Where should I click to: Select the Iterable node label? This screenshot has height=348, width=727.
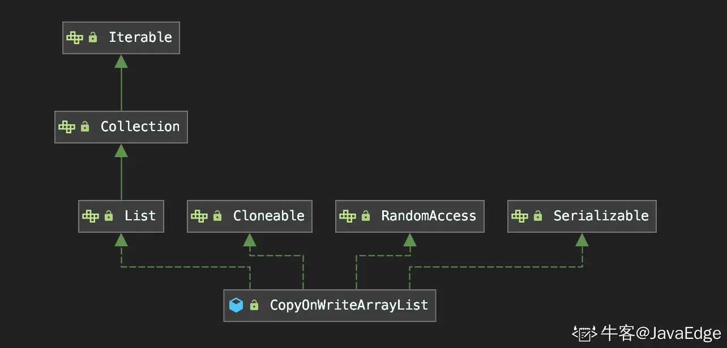140,37
